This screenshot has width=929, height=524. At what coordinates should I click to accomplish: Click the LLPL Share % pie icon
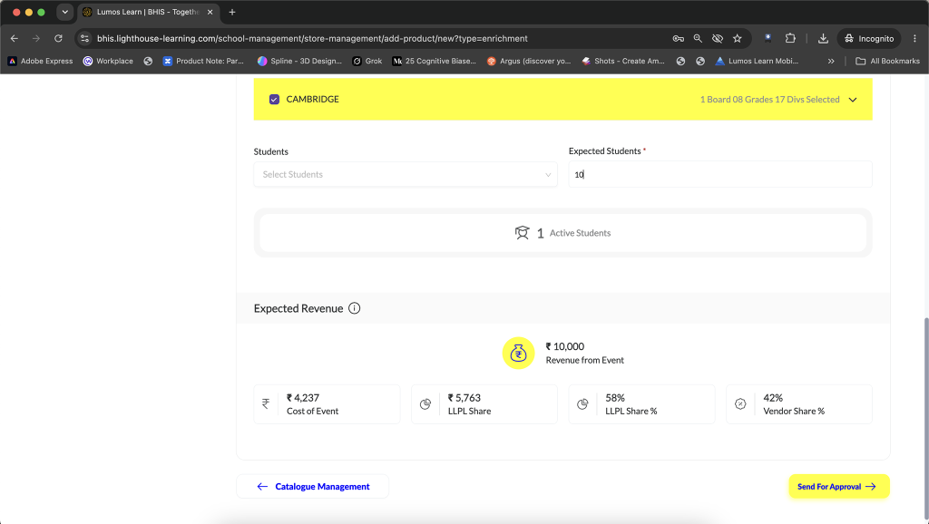(x=582, y=404)
